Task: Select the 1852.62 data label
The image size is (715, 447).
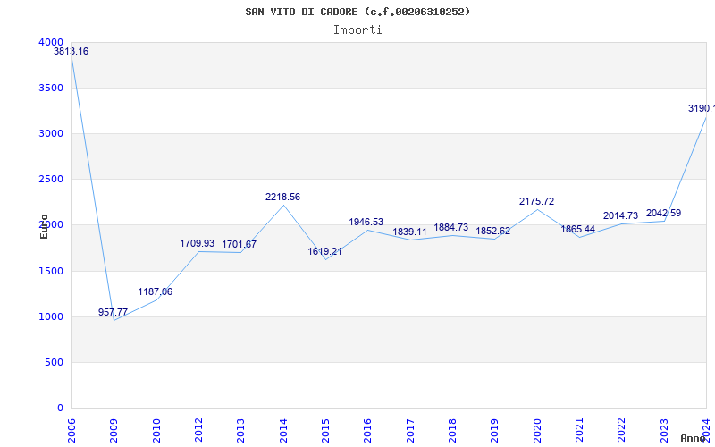Action: pos(493,232)
